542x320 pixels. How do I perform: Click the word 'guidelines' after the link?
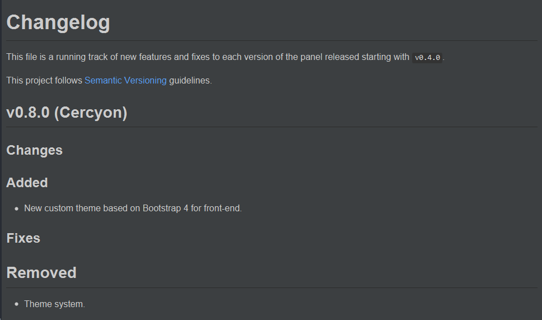[x=189, y=81]
